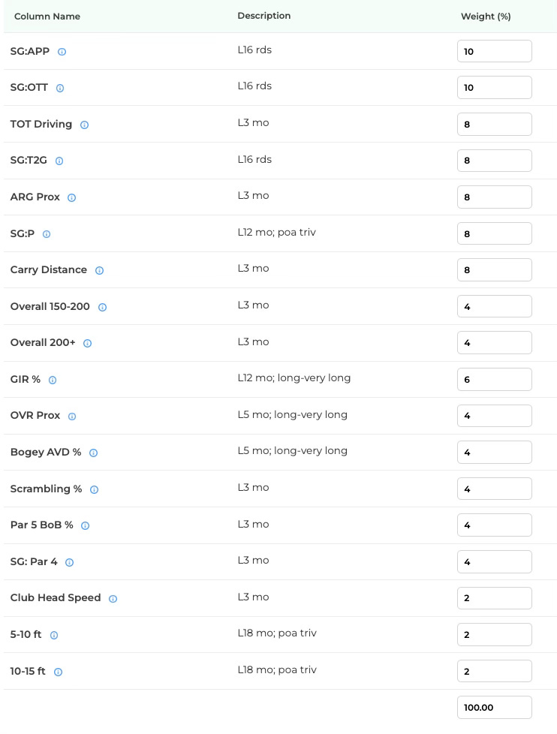Click the Weight (%) column header
Screen dimensions: 557x734
tap(486, 17)
